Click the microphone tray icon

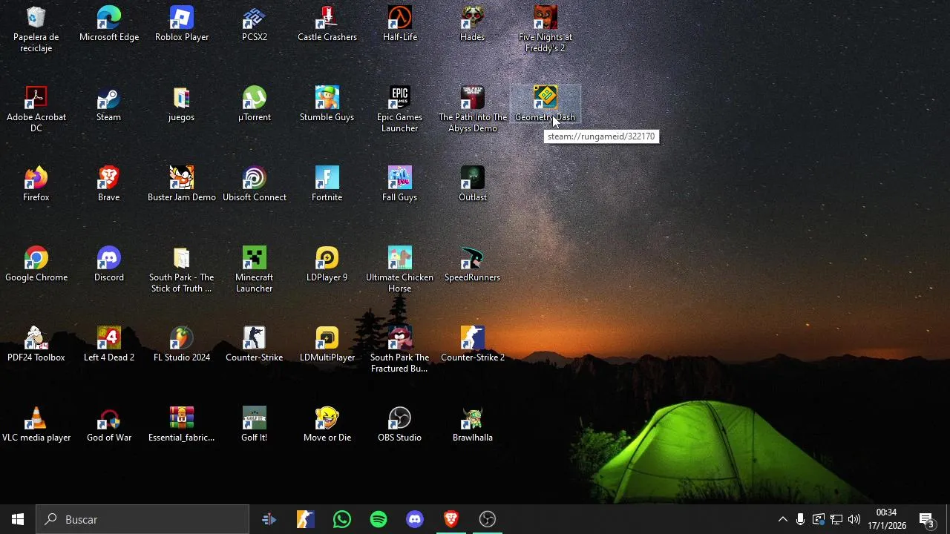click(x=800, y=519)
